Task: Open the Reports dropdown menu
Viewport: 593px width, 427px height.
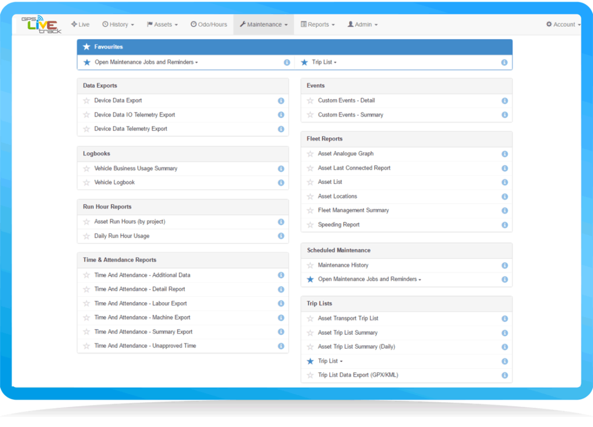Action: (317, 25)
